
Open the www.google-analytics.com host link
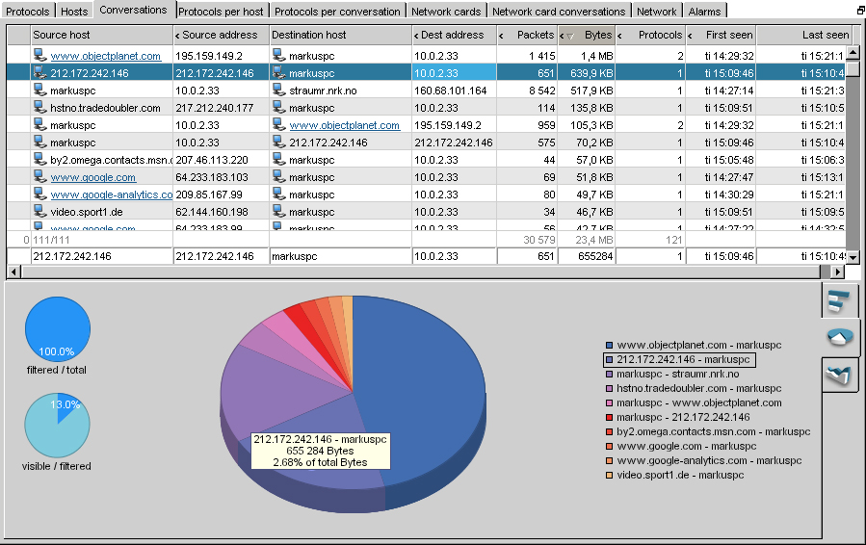coord(112,195)
